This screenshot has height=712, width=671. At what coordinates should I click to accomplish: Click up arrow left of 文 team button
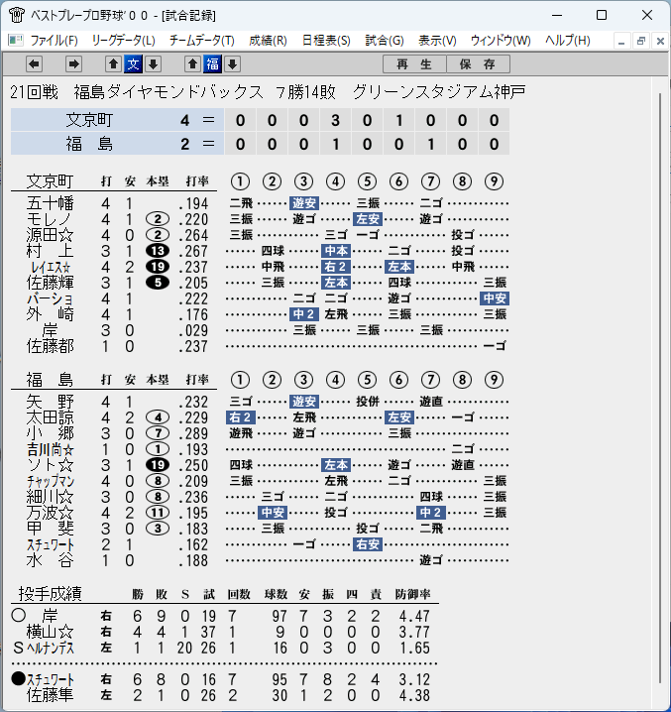(114, 64)
